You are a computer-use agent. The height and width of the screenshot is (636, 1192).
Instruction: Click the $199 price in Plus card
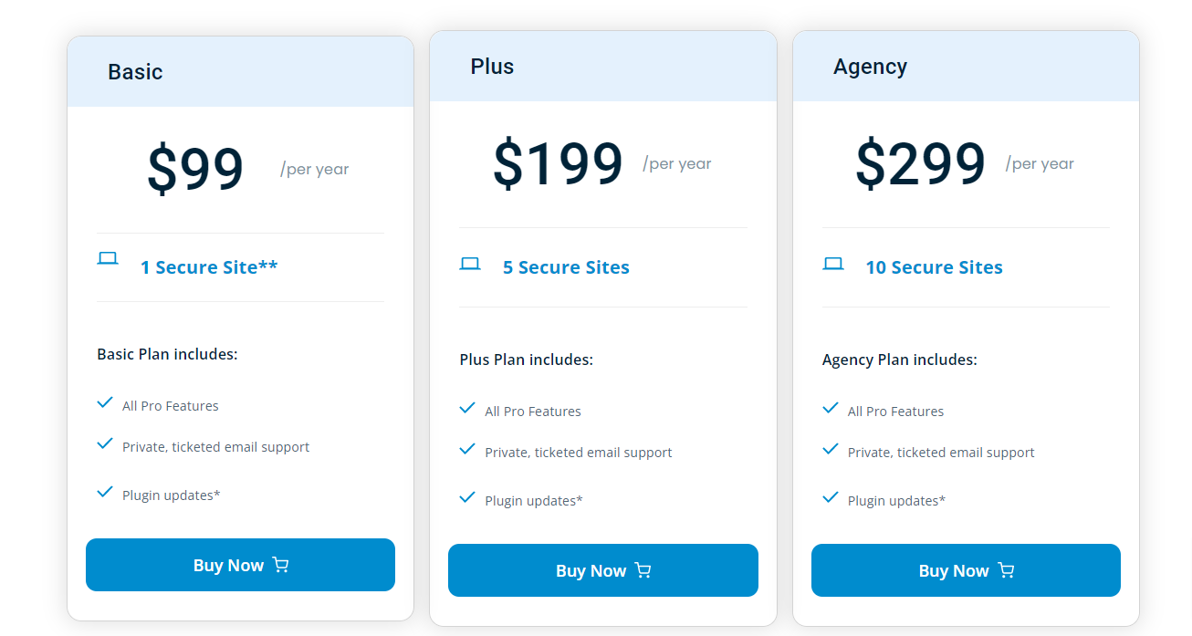coord(558,164)
